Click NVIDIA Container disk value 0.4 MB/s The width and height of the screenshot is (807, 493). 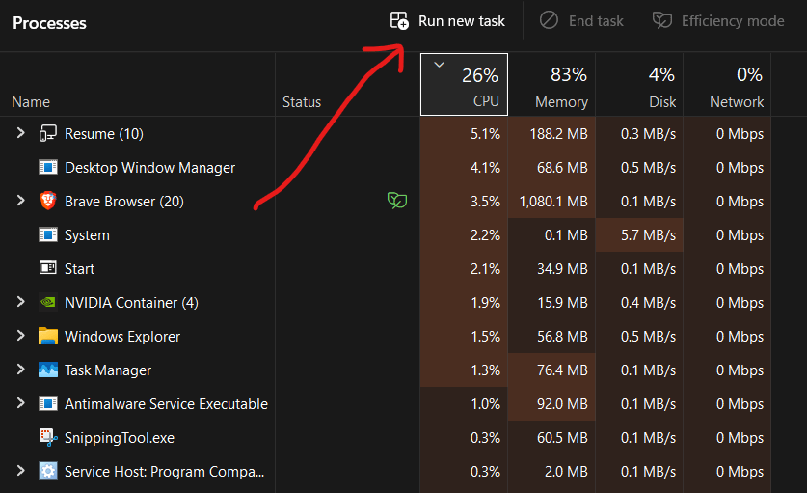tap(648, 303)
